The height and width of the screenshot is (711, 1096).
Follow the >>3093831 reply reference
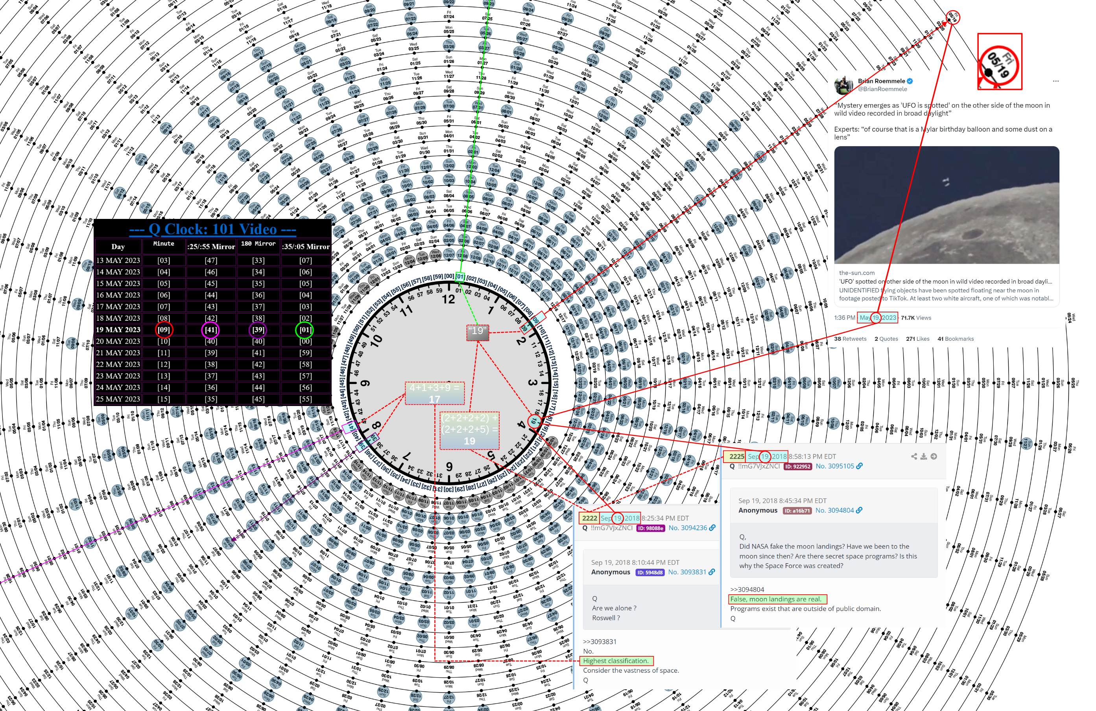pyautogui.click(x=600, y=642)
